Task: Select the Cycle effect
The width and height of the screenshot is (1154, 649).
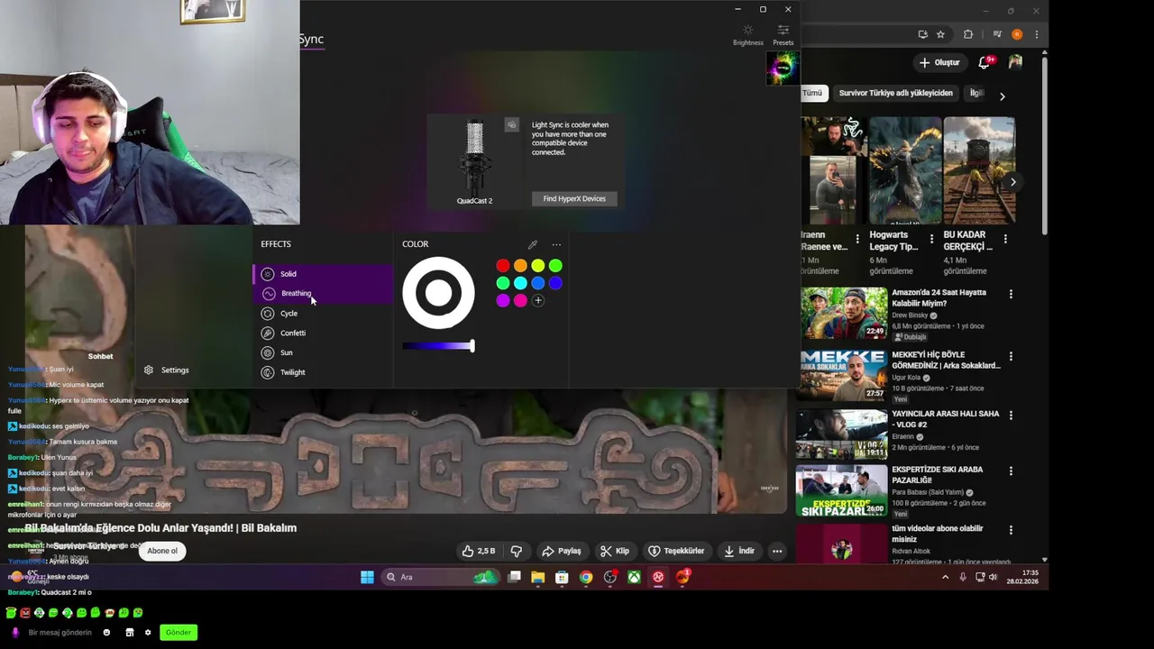Action: click(323, 314)
